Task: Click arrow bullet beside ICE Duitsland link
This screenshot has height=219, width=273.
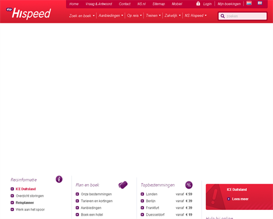Action: coord(13,189)
